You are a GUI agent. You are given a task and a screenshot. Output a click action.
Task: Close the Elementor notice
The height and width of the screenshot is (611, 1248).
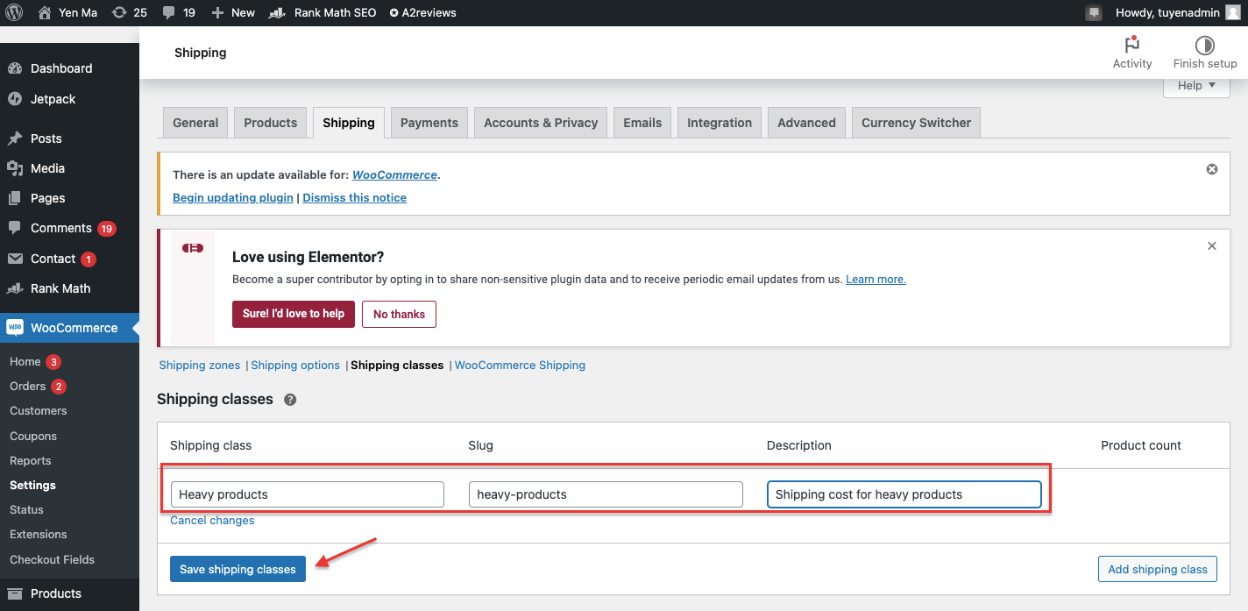point(1212,246)
